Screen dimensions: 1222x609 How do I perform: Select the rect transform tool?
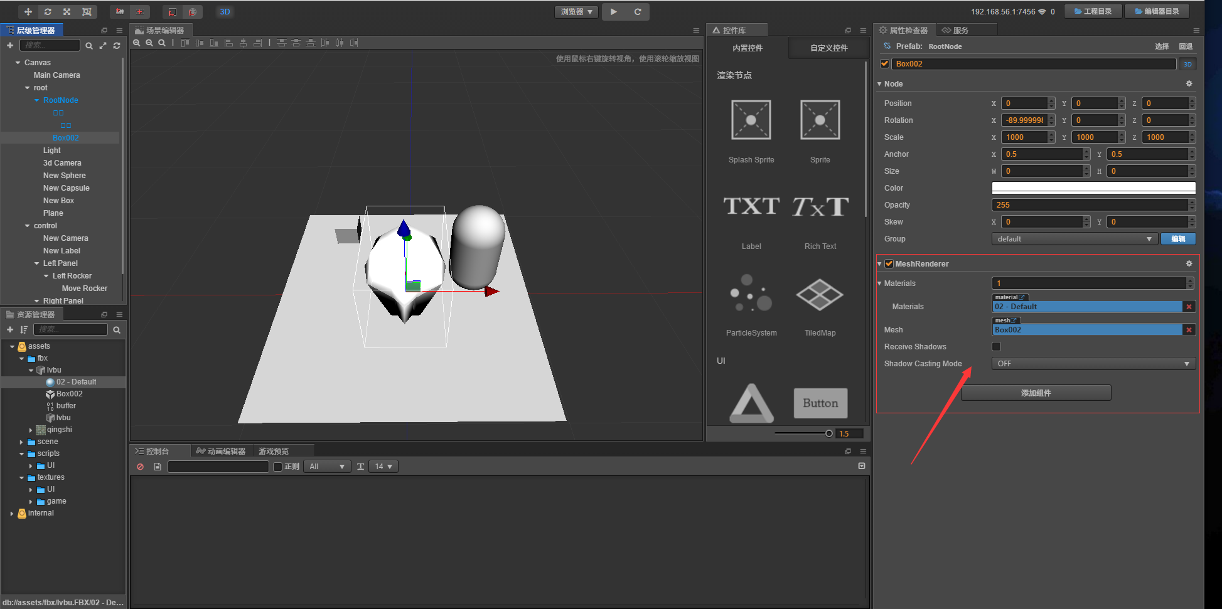tap(87, 12)
